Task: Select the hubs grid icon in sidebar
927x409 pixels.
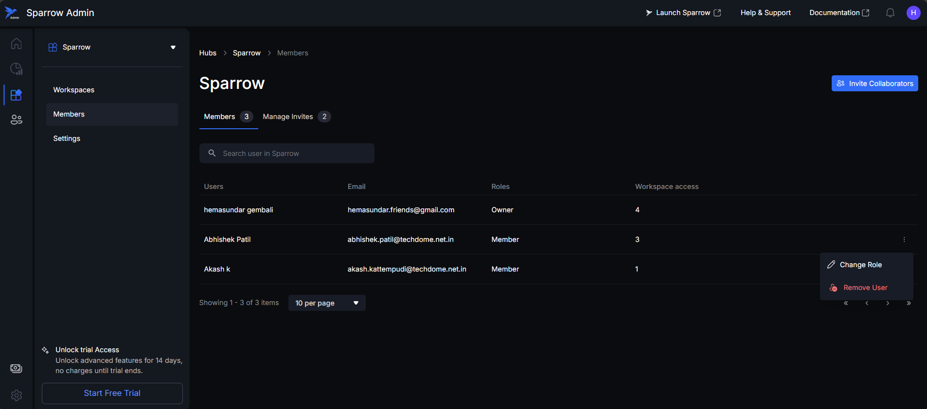Action: [x=16, y=95]
